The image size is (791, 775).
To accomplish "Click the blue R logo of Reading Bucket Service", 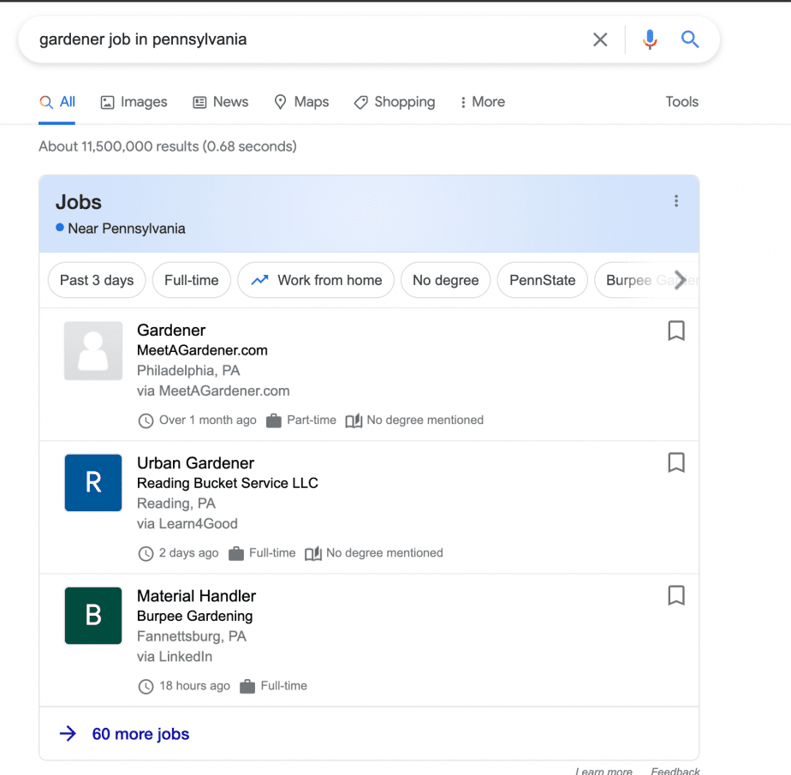I will pos(93,483).
